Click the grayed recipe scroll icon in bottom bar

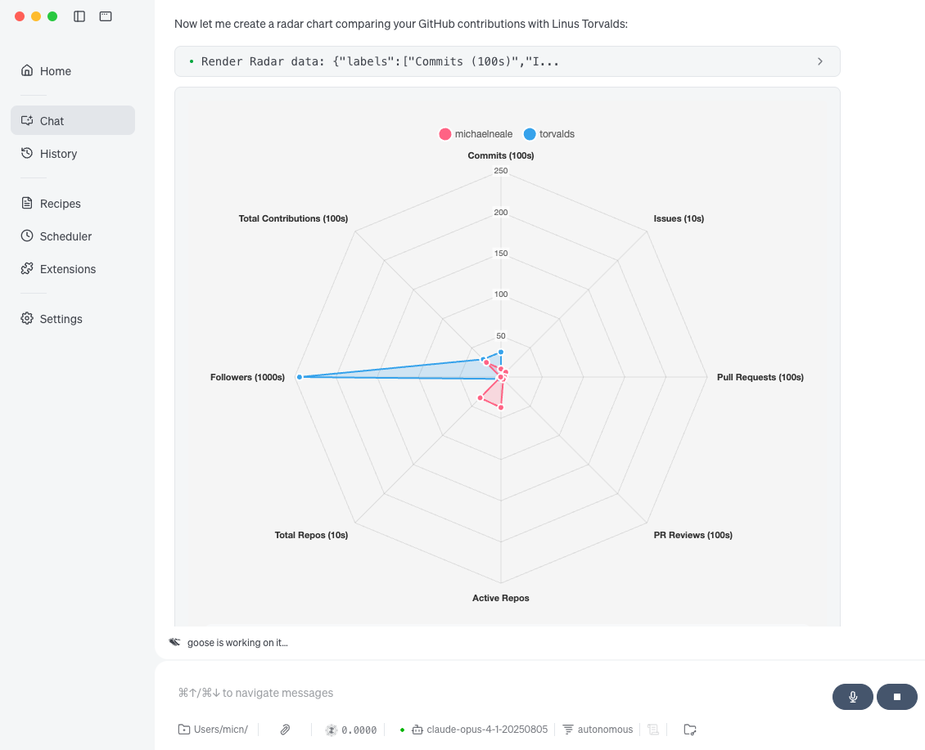click(x=653, y=730)
